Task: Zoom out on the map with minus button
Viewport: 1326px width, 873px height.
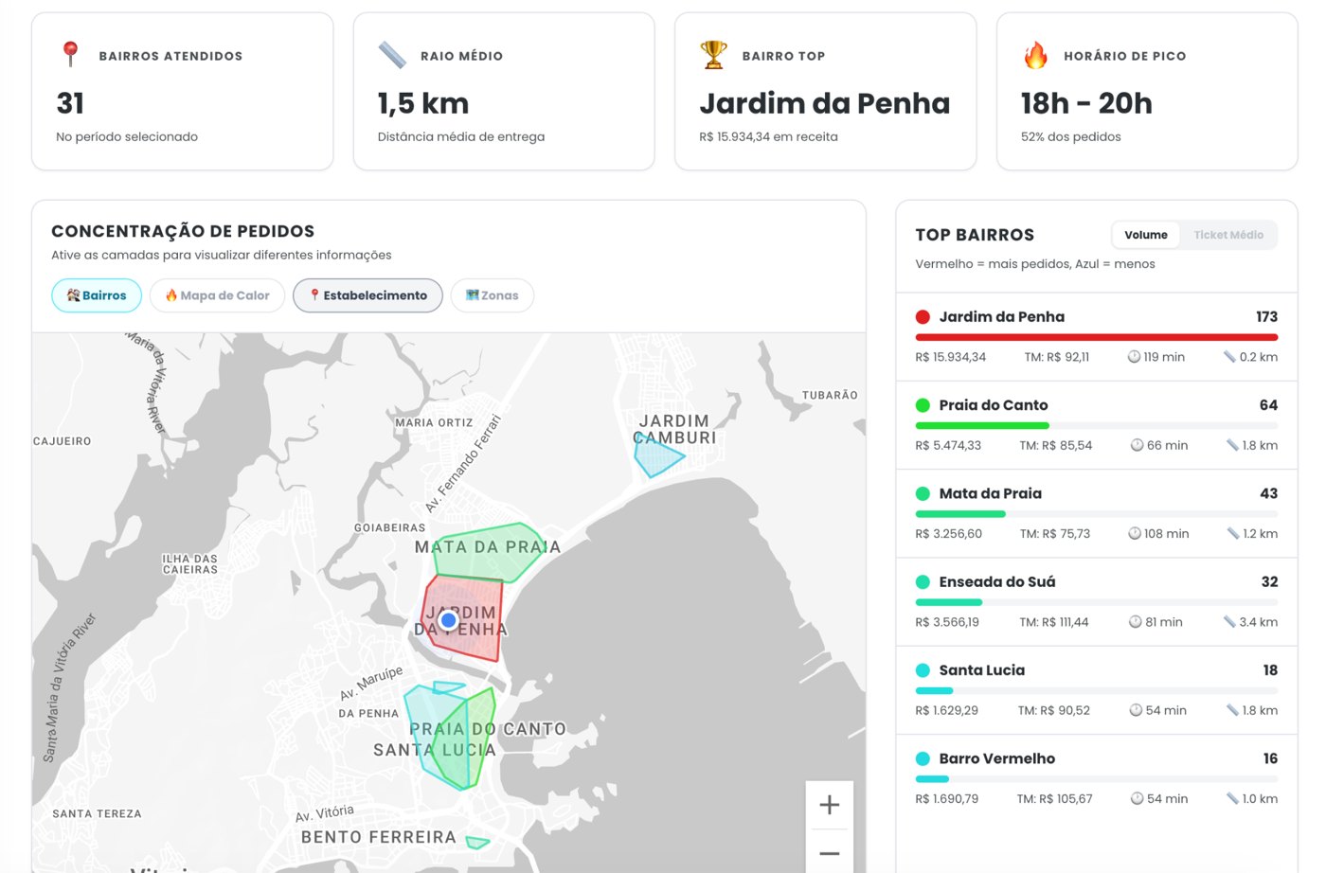Action: (830, 852)
